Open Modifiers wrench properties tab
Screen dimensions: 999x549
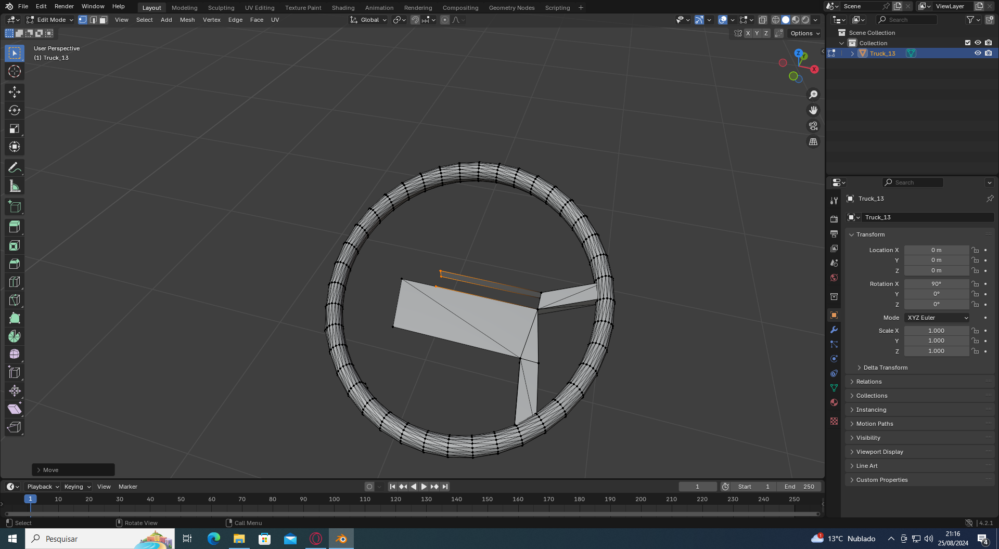tap(834, 330)
